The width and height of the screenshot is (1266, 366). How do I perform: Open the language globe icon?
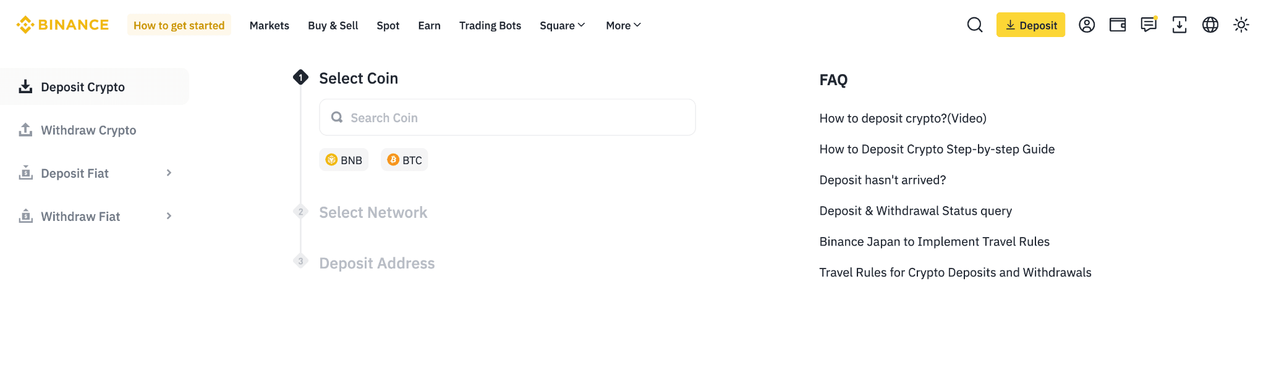1210,25
